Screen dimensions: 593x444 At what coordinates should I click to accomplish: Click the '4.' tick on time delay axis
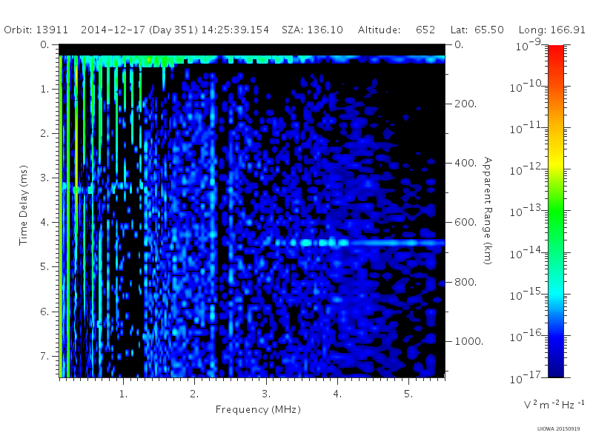pos(44,223)
